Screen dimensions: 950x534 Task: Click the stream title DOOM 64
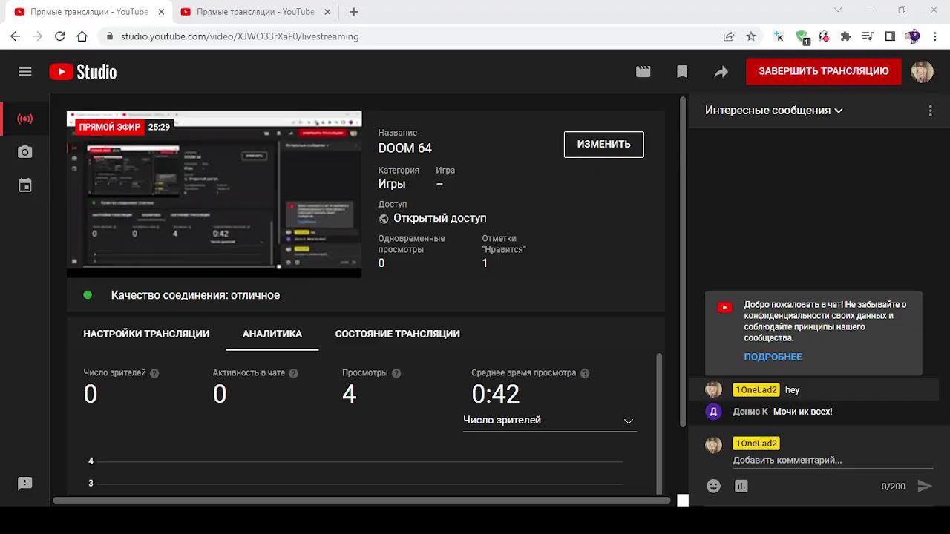pos(405,148)
